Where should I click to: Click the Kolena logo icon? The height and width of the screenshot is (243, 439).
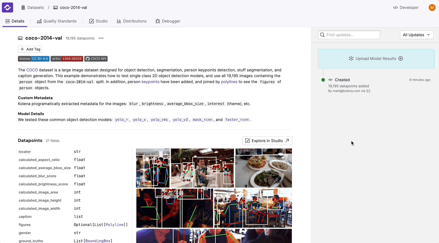point(7,7)
